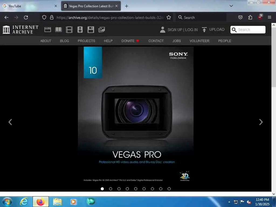
Task: Click the page scrollbar up arrow
Action: (274, 25)
